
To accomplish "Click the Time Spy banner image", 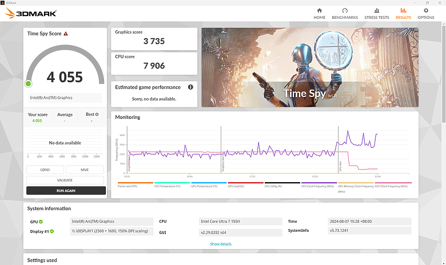I will (x=310, y=67).
